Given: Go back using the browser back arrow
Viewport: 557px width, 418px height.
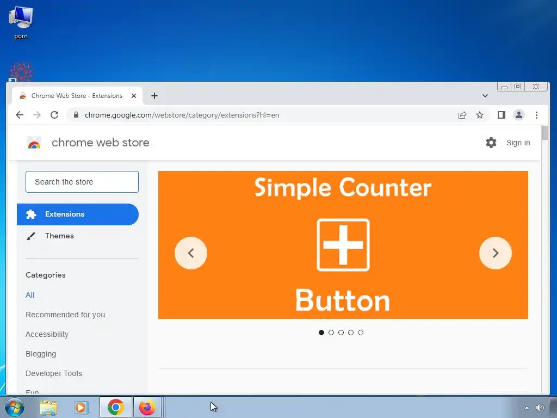Looking at the screenshot, I should click(20, 115).
